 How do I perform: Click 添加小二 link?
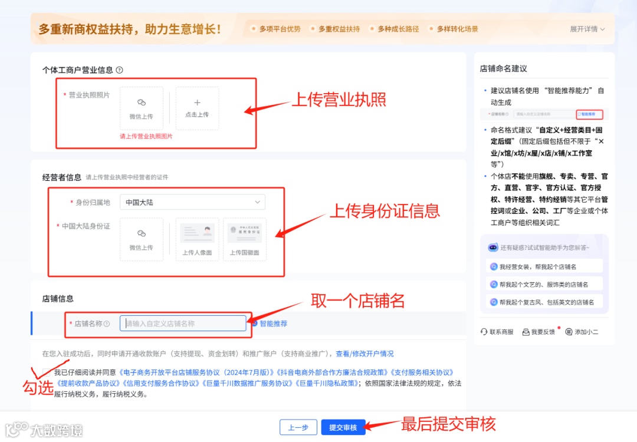[582, 332]
